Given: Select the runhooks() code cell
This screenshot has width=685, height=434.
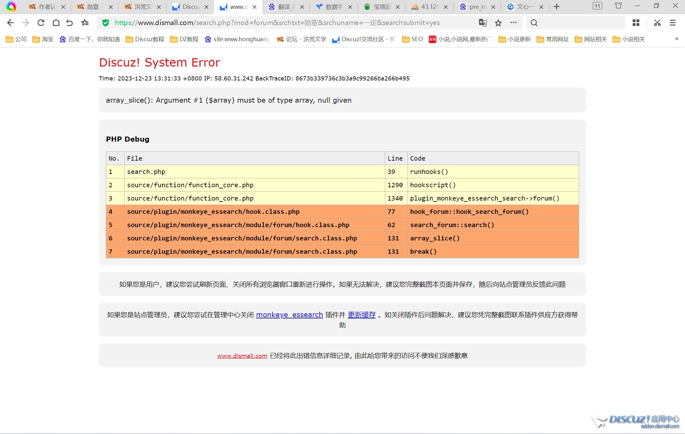Looking at the screenshot, I should (x=493, y=172).
